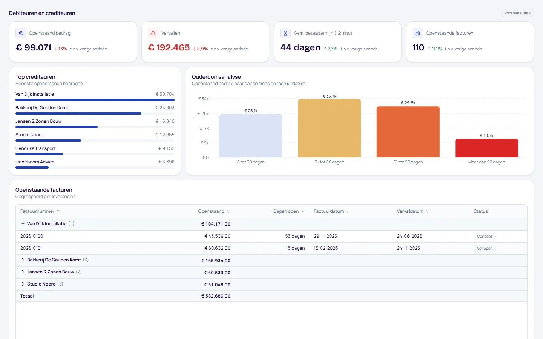Click Van Dijk Installatie progress bar in Top crediteuren

tap(95, 100)
